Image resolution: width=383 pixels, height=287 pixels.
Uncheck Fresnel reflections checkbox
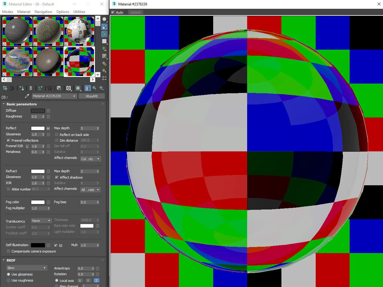pyautogui.click(x=8, y=140)
